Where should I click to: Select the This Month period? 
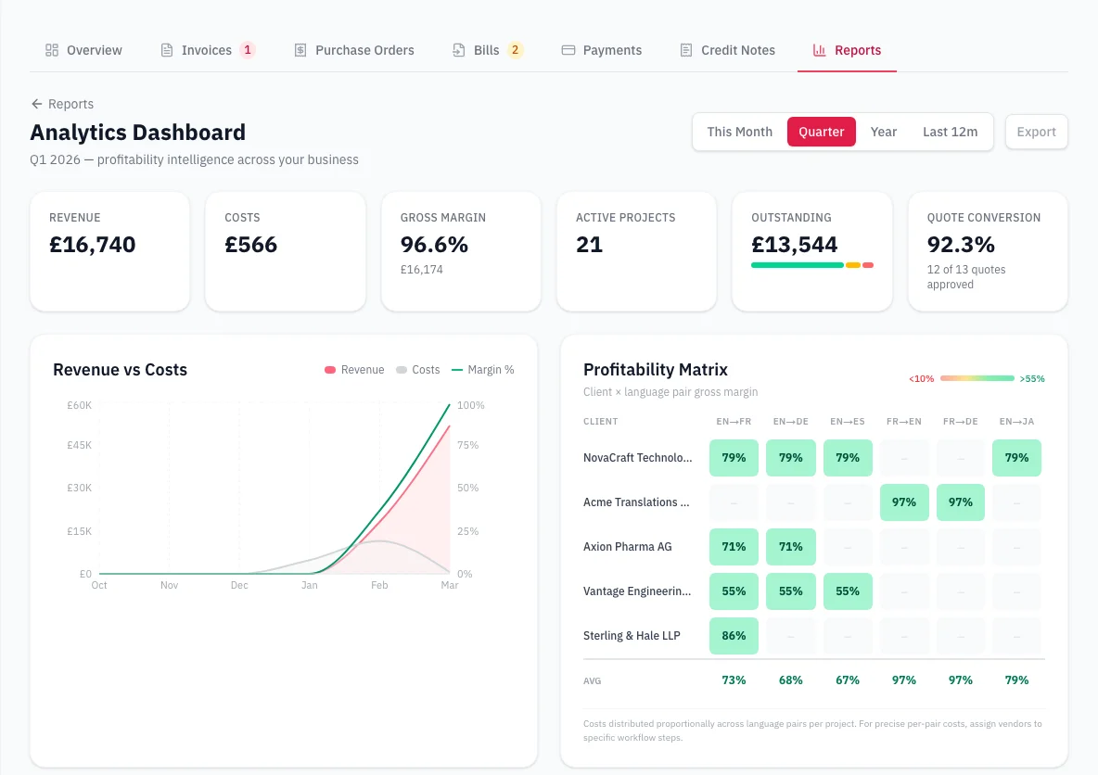point(739,132)
